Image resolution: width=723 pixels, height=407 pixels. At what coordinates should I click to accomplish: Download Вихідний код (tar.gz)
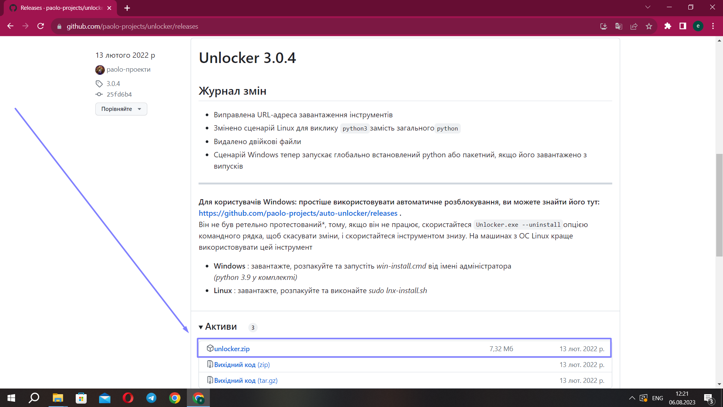(x=246, y=381)
